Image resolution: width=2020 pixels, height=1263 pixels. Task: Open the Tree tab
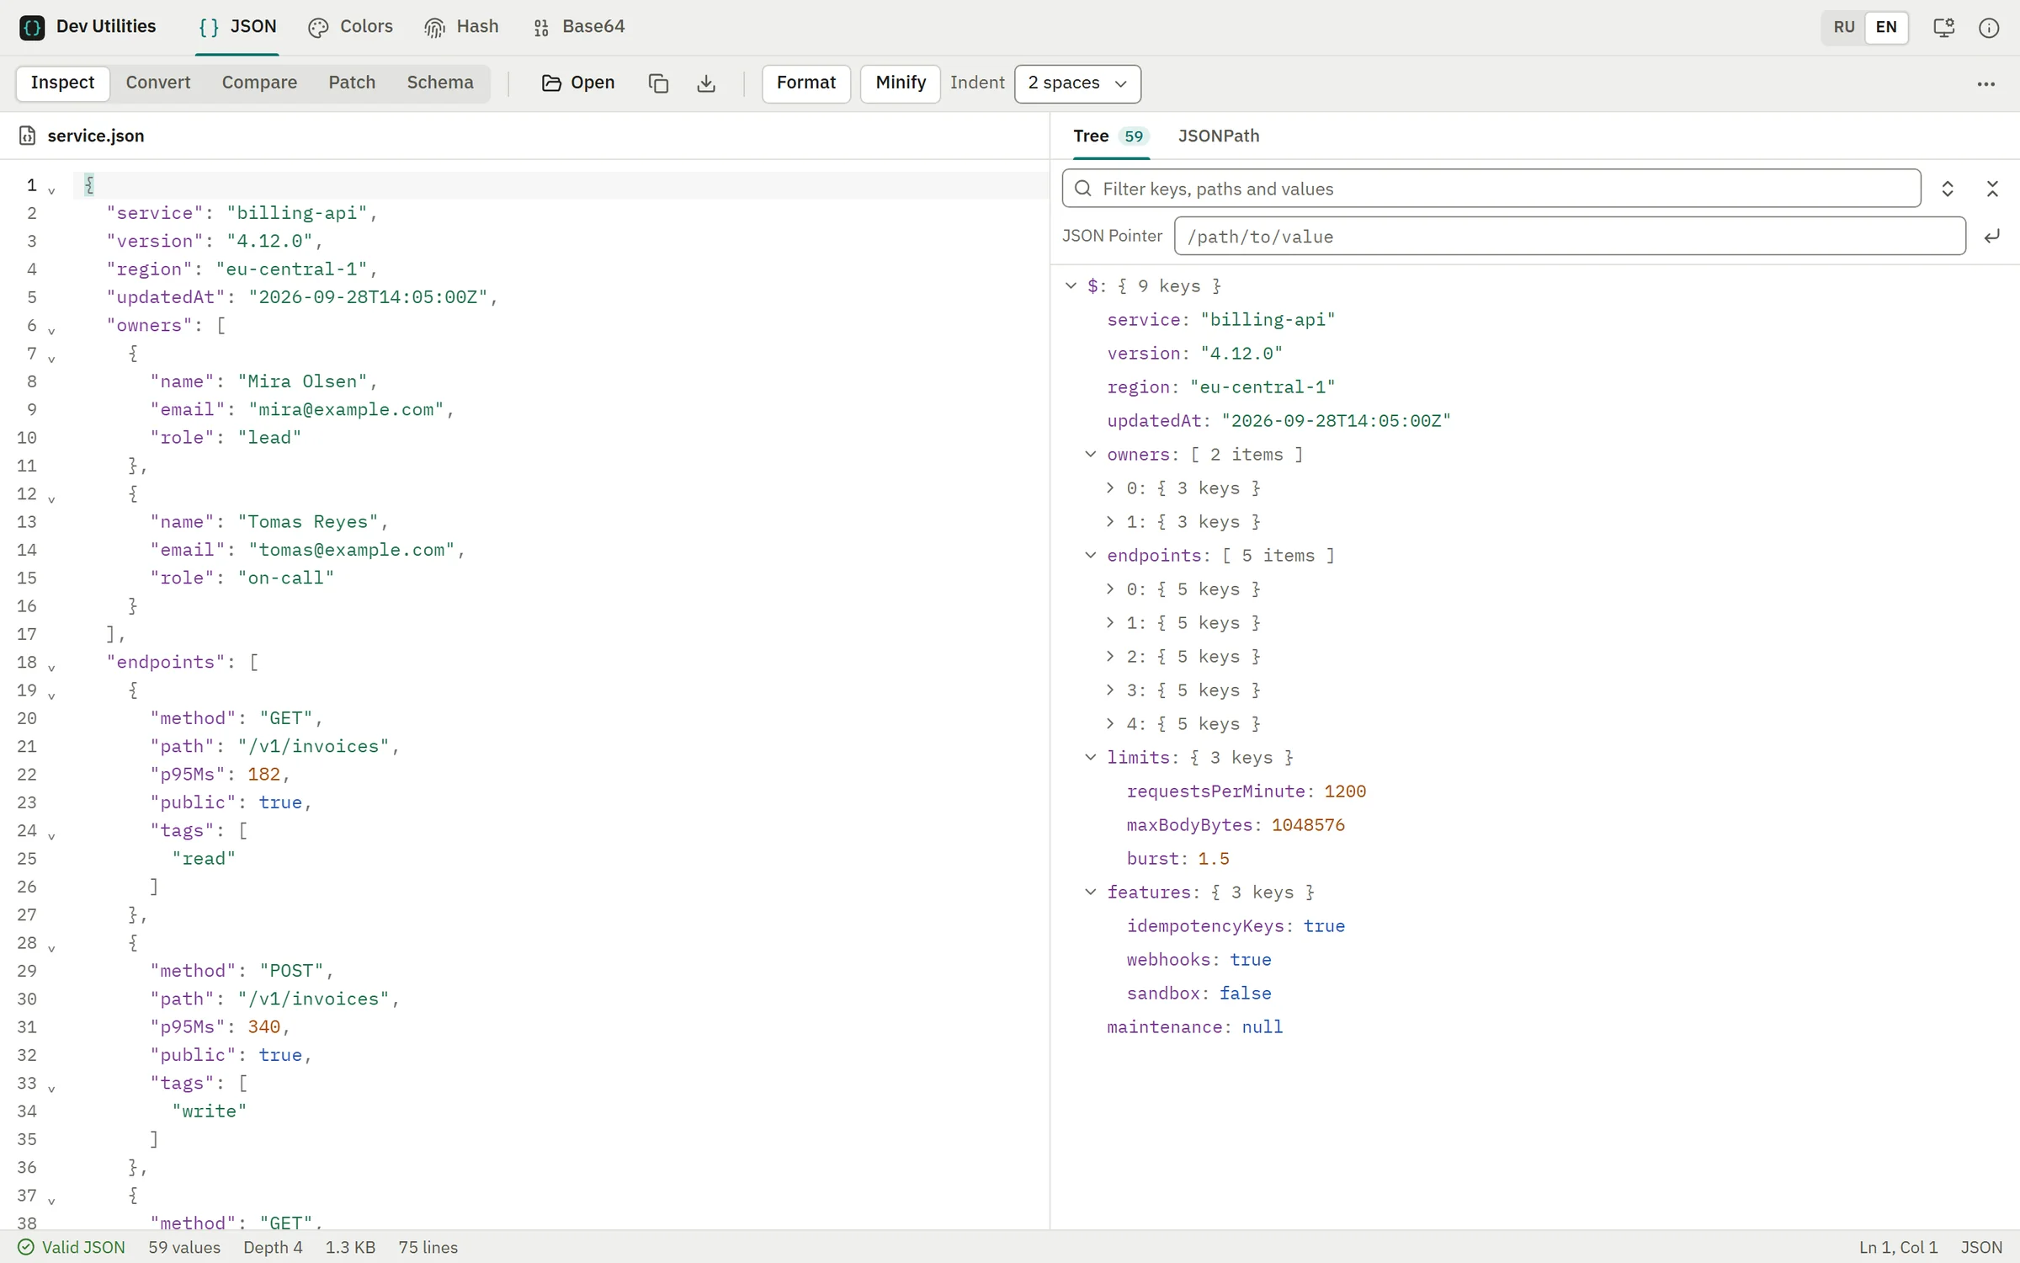[x=1111, y=136]
